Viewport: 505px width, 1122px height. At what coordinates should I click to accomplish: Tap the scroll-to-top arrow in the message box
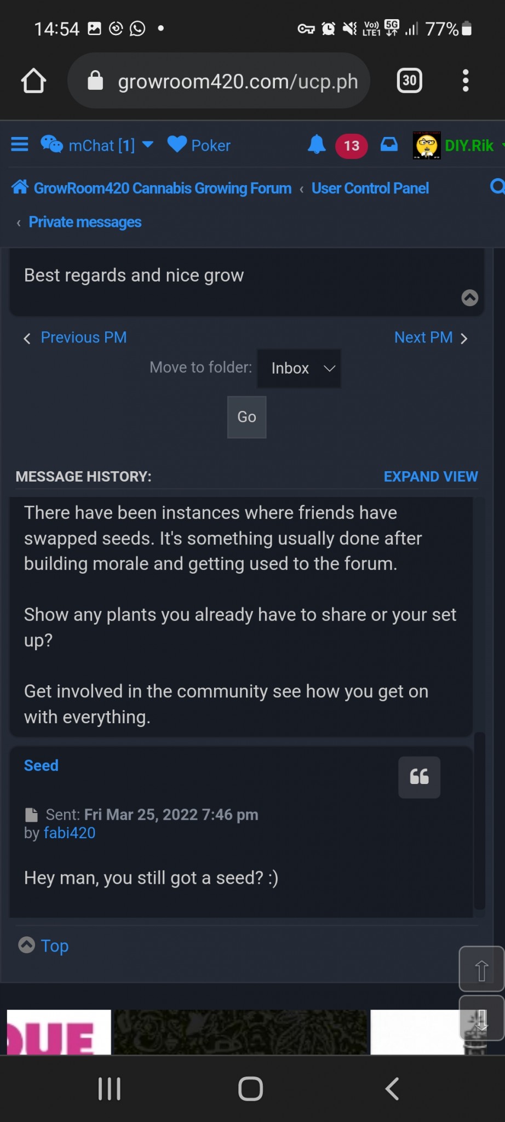pos(469,297)
